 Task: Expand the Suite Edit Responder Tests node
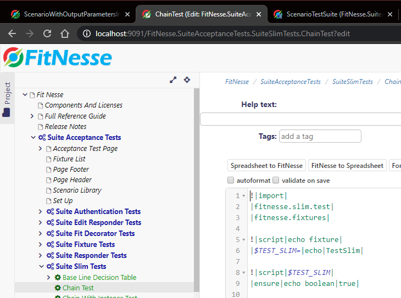40,223
